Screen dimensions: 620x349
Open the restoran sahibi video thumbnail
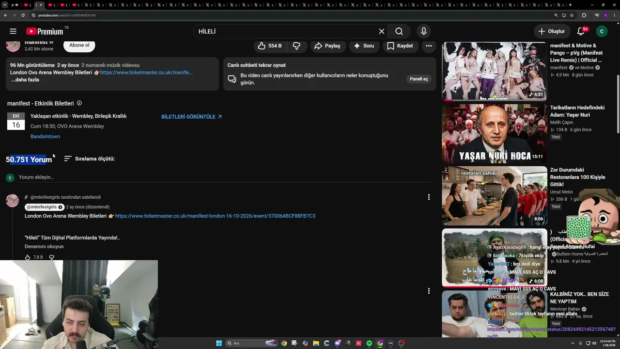pos(495,195)
